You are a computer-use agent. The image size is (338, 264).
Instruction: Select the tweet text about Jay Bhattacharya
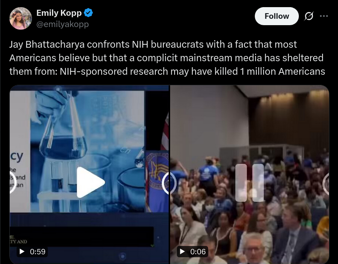(x=167, y=58)
